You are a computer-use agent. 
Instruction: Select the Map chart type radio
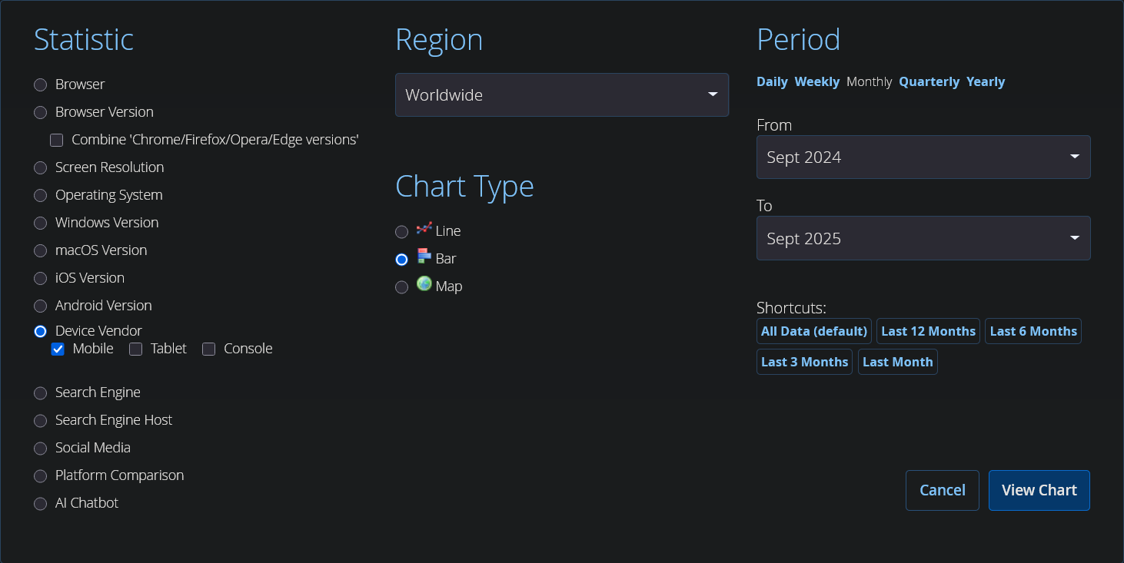point(401,287)
